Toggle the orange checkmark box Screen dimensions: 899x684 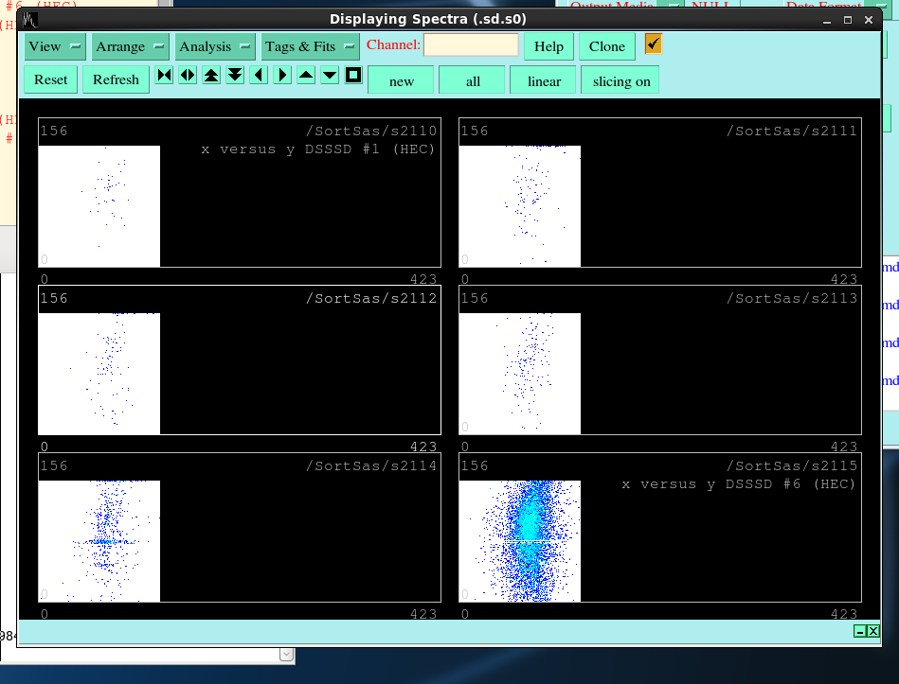click(x=654, y=44)
